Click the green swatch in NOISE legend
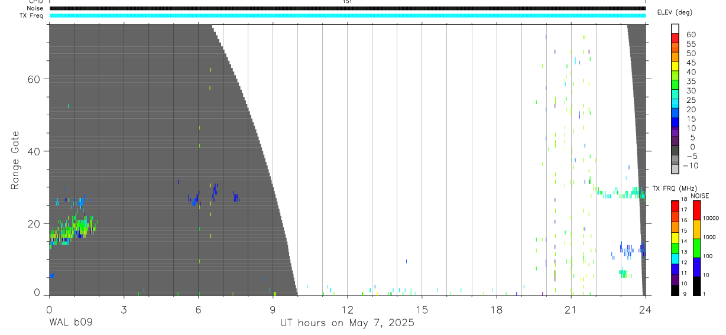 tap(696, 248)
